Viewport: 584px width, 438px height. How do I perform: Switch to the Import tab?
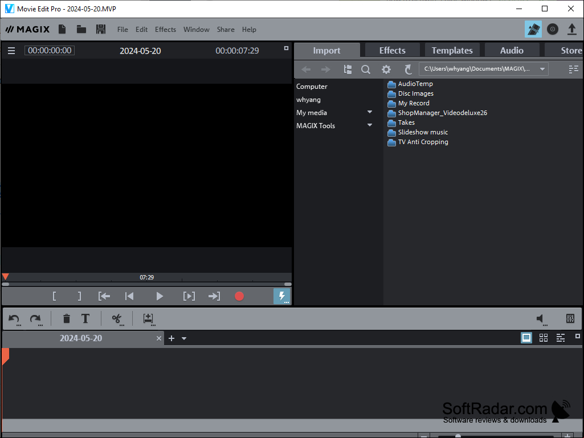pyautogui.click(x=326, y=51)
